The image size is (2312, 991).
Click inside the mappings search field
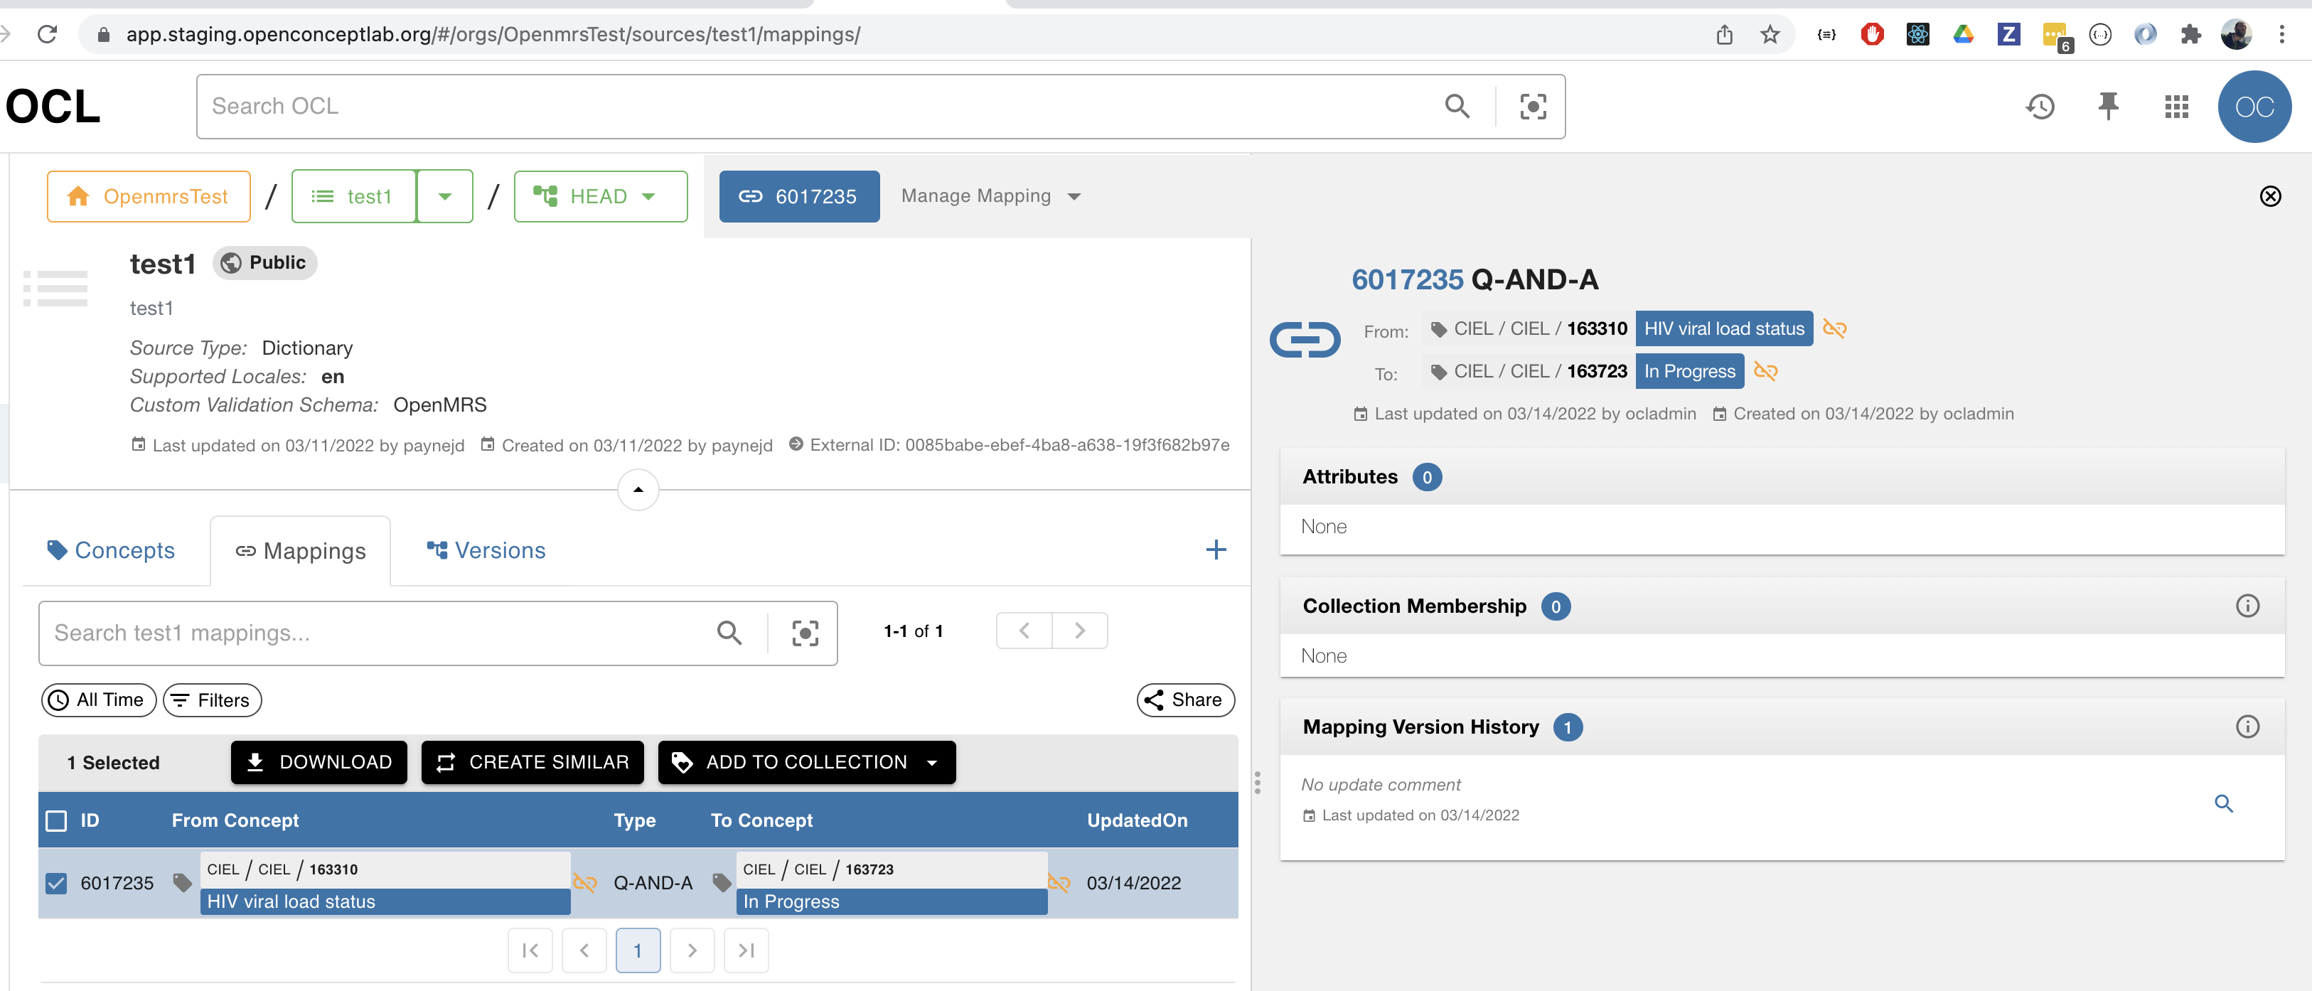click(359, 633)
